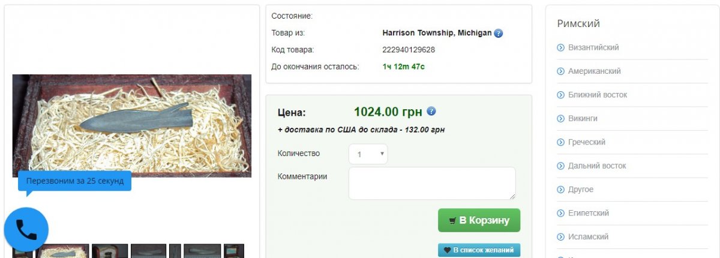Click the Комментарии text area

click(x=432, y=184)
